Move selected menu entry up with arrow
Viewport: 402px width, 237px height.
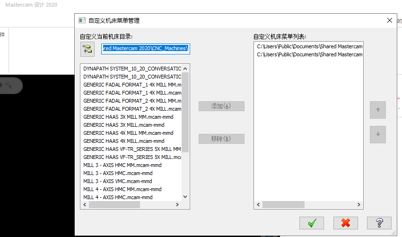(378, 110)
